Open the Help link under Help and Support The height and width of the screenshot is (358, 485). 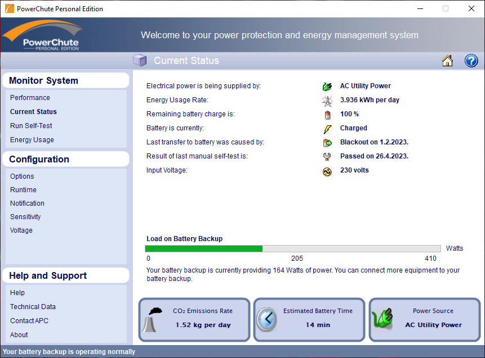(17, 293)
